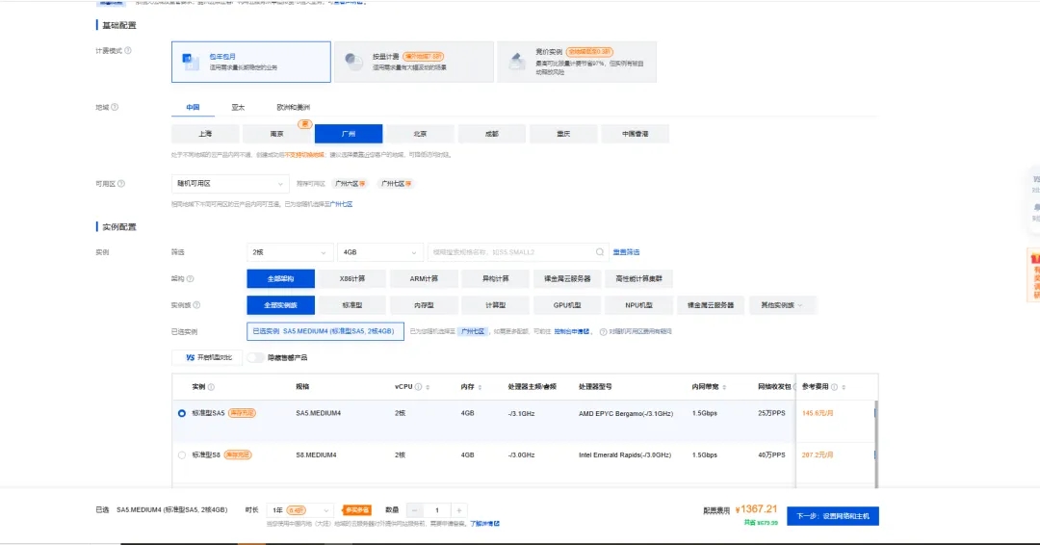Click help icon next to 计费模式

tap(128, 50)
